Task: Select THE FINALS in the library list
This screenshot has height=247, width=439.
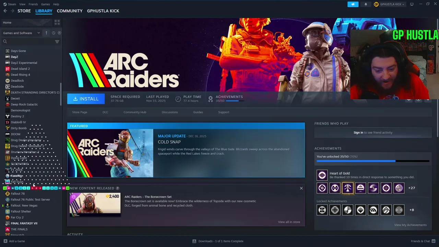Action: coord(19,229)
